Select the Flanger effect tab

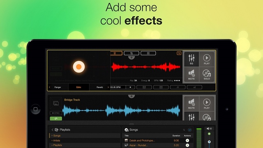[x=58, y=87]
